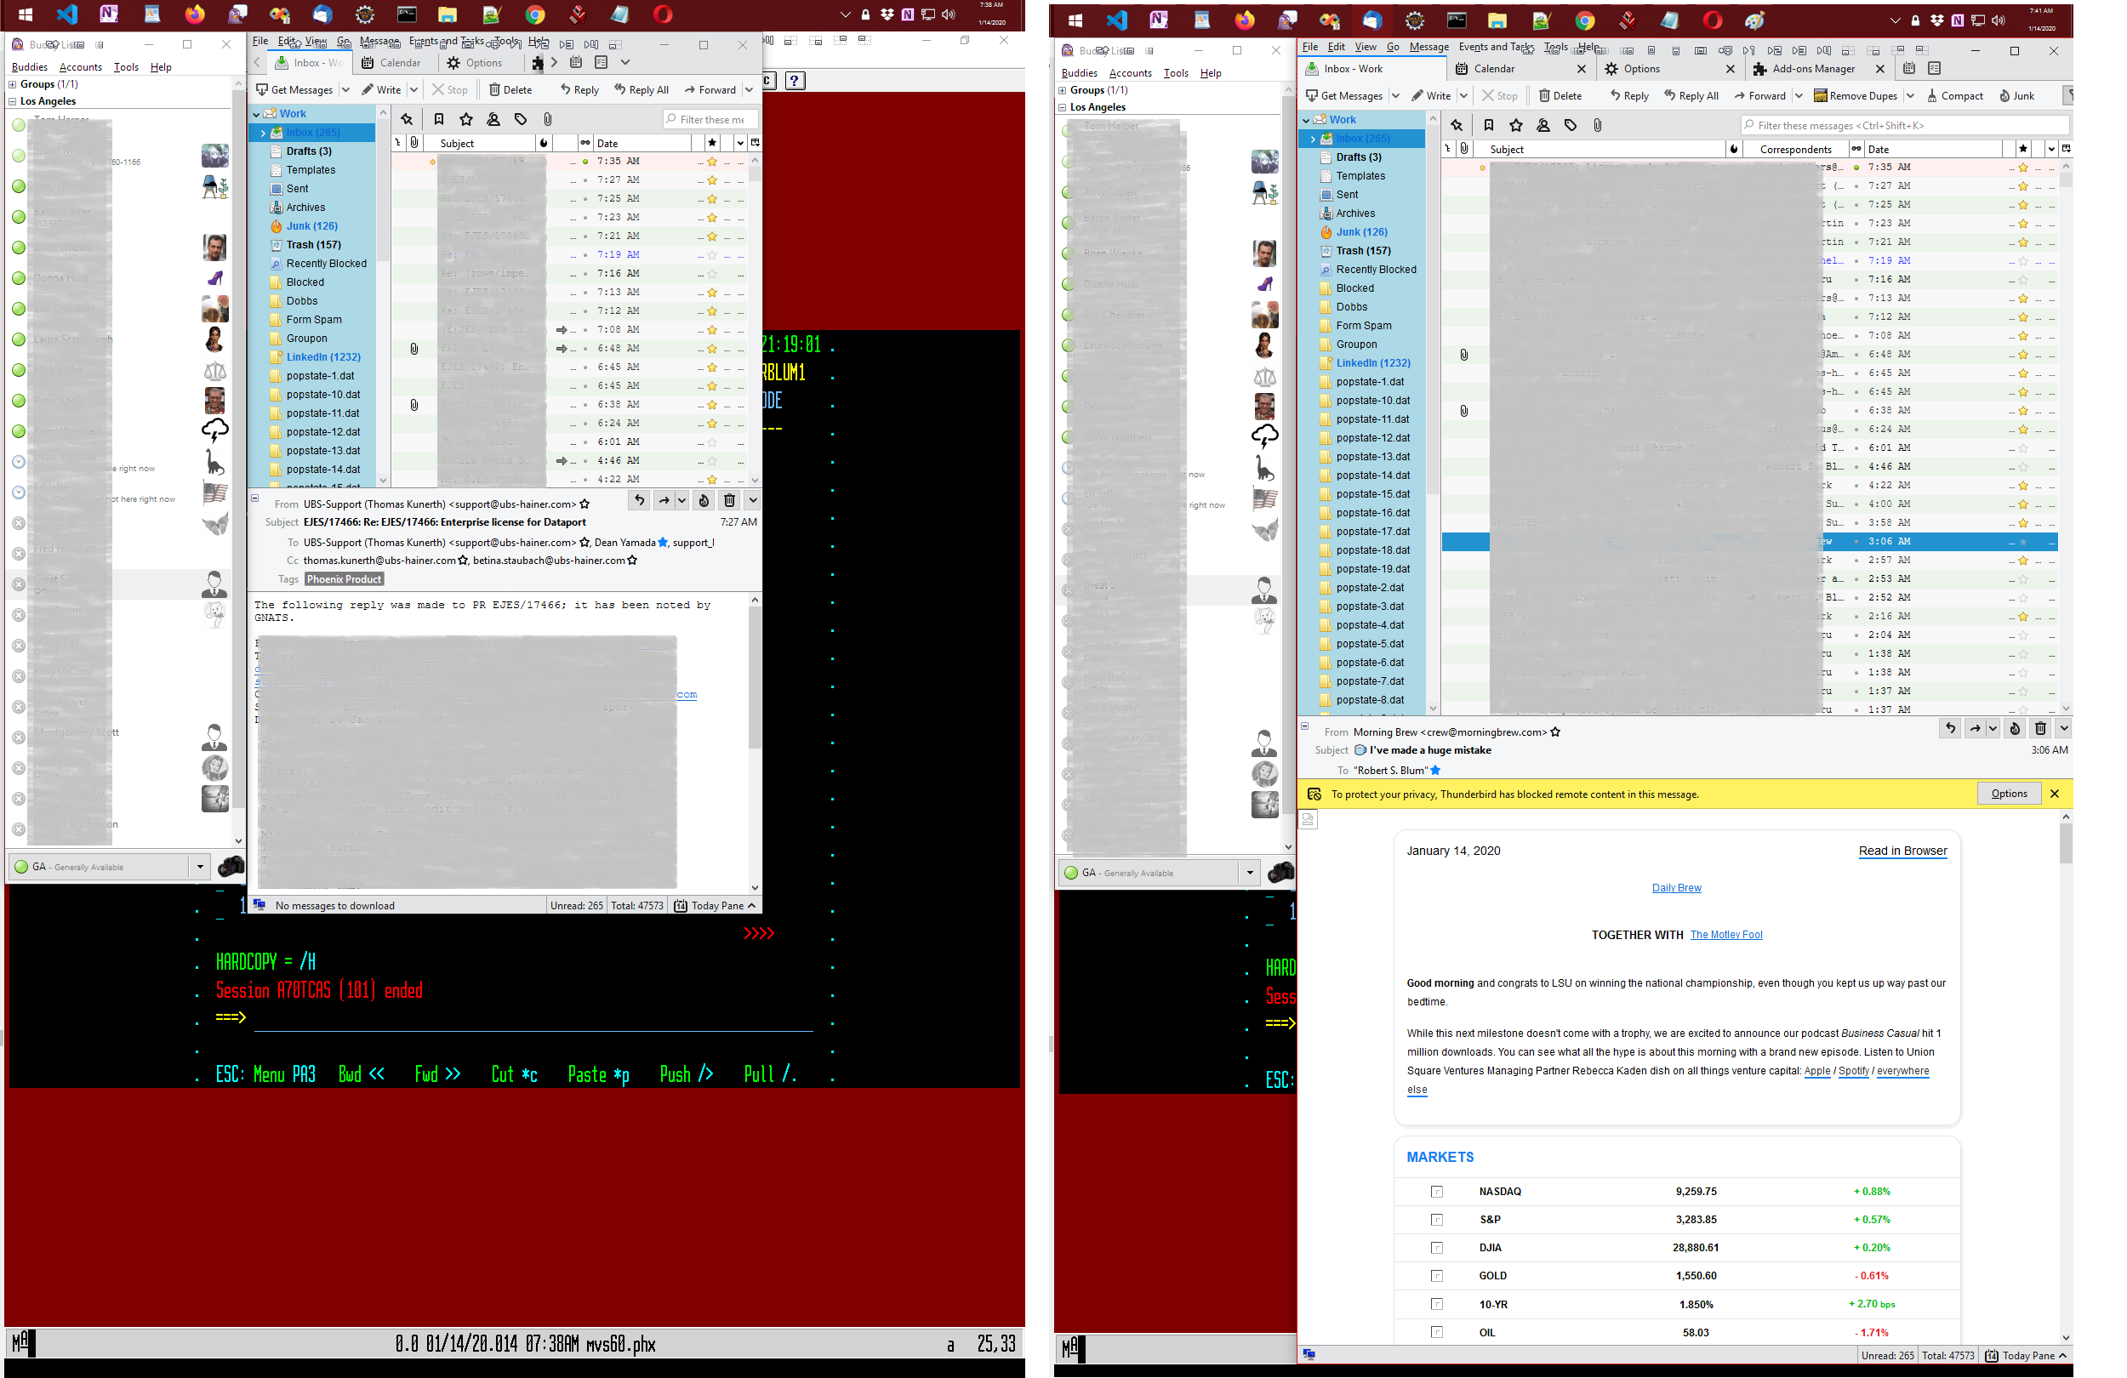Toggle the Tags quick filter in right window
2127x1378 pixels.
coord(1571,125)
